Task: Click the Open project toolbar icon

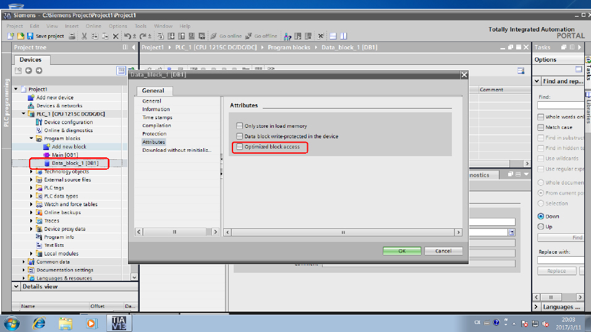Action: pos(20,36)
